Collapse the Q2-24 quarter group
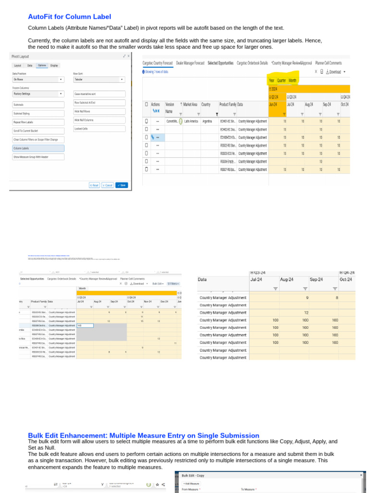 pos(270,97)
